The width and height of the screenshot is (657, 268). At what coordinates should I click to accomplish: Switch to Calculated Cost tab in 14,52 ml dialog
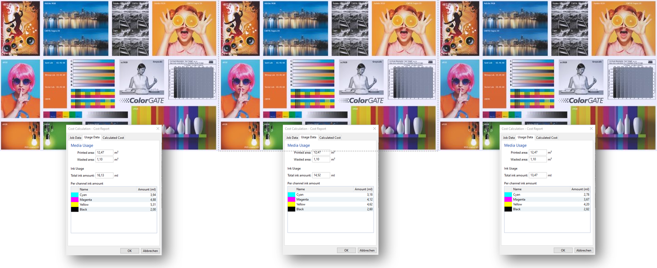[330, 137]
